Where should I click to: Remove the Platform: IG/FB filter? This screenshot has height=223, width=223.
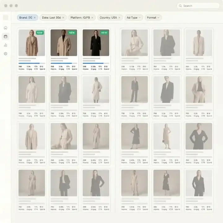[92, 18]
